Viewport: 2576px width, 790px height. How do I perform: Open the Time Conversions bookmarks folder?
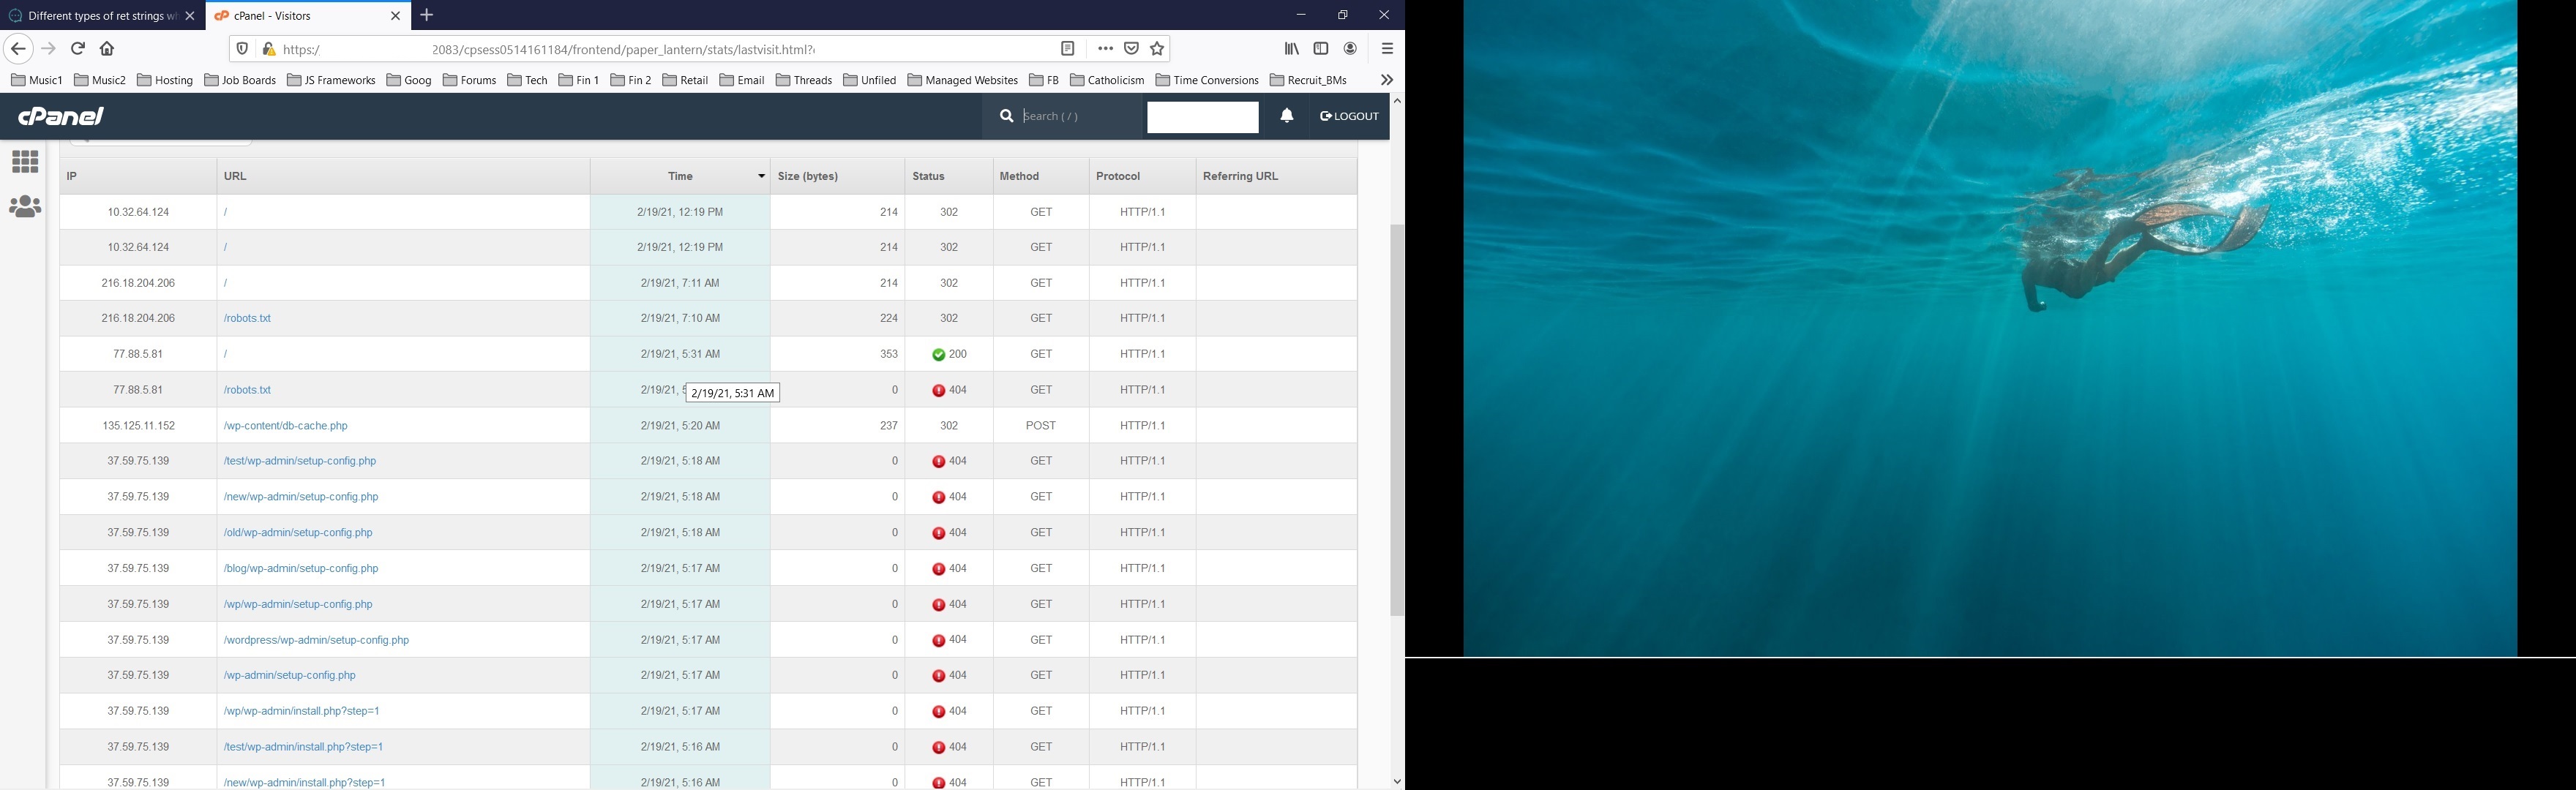pos(1207,80)
